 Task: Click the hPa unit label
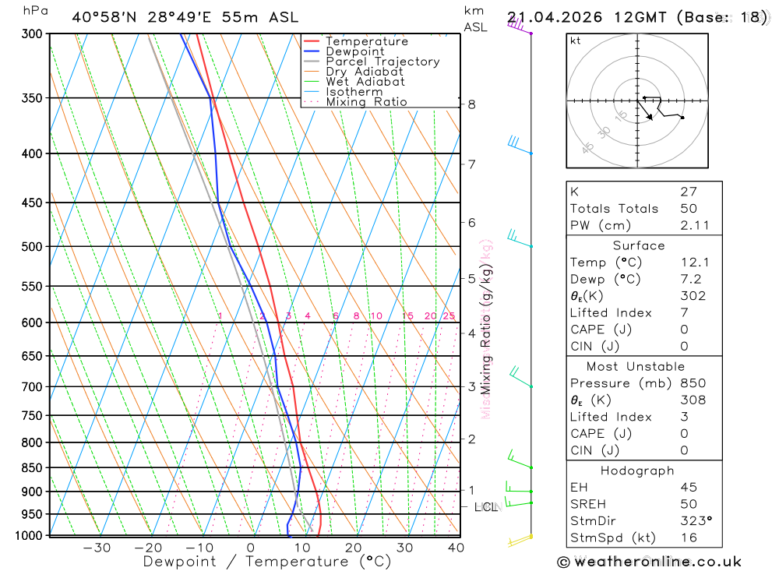click(36, 11)
